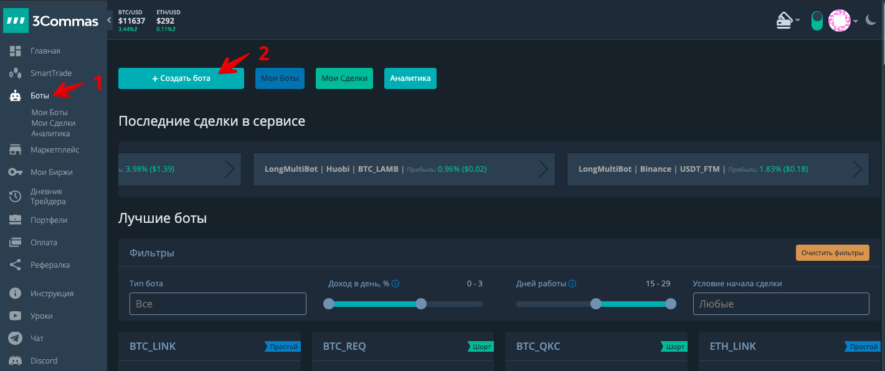
Task: Click the Фильтры panel title
Action: pos(152,253)
